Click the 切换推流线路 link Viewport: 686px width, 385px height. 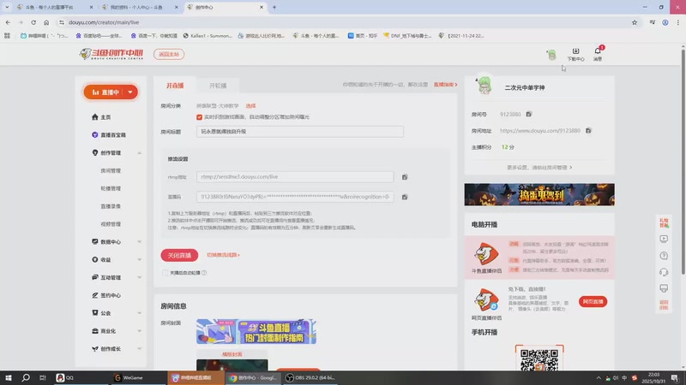pyautogui.click(x=223, y=255)
